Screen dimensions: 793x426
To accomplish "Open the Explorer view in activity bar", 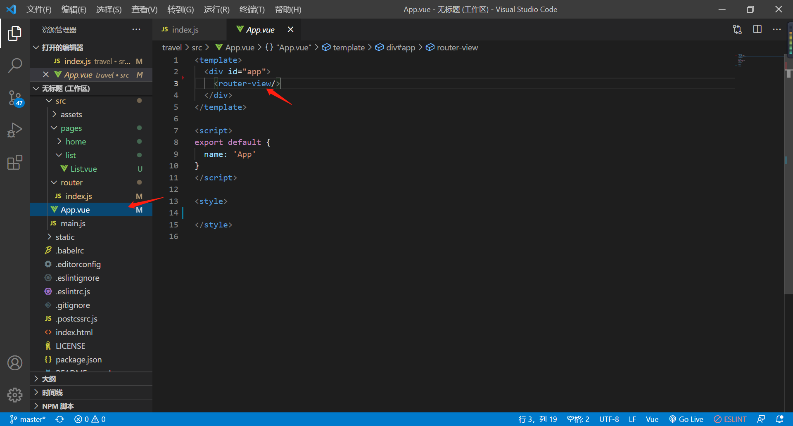I will (15, 33).
